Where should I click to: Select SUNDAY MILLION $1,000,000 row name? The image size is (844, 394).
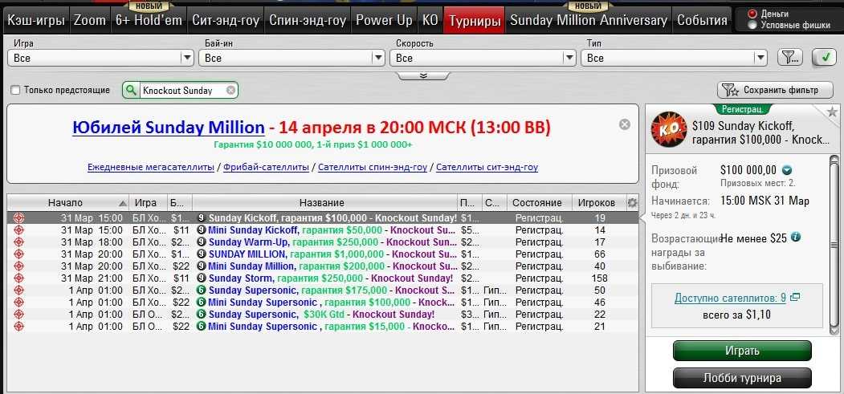pyautogui.click(x=333, y=254)
